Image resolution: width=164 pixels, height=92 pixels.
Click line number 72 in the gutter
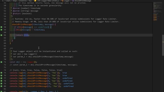pyautogui.click(x=5, y=65)
